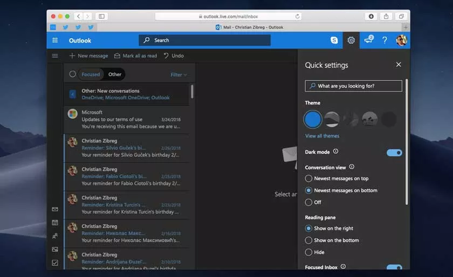Show all Safari tabs overview
This screenshot has height=277, width=453.
coord(401,16)
